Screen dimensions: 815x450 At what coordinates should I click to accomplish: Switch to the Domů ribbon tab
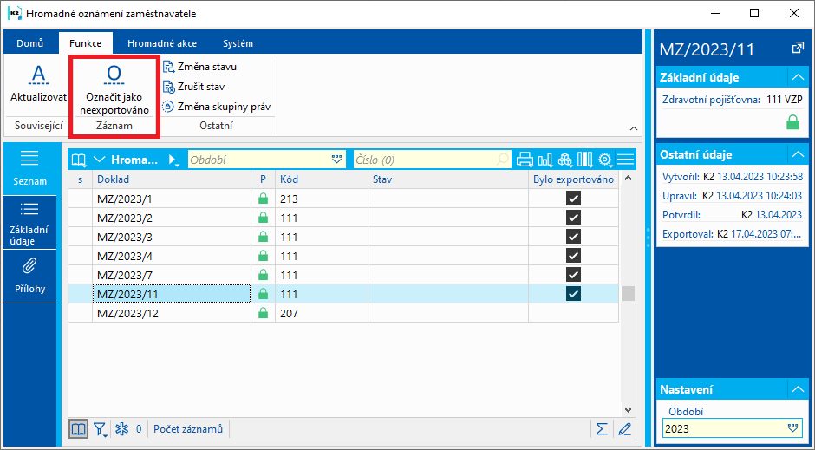pos(29,43)
